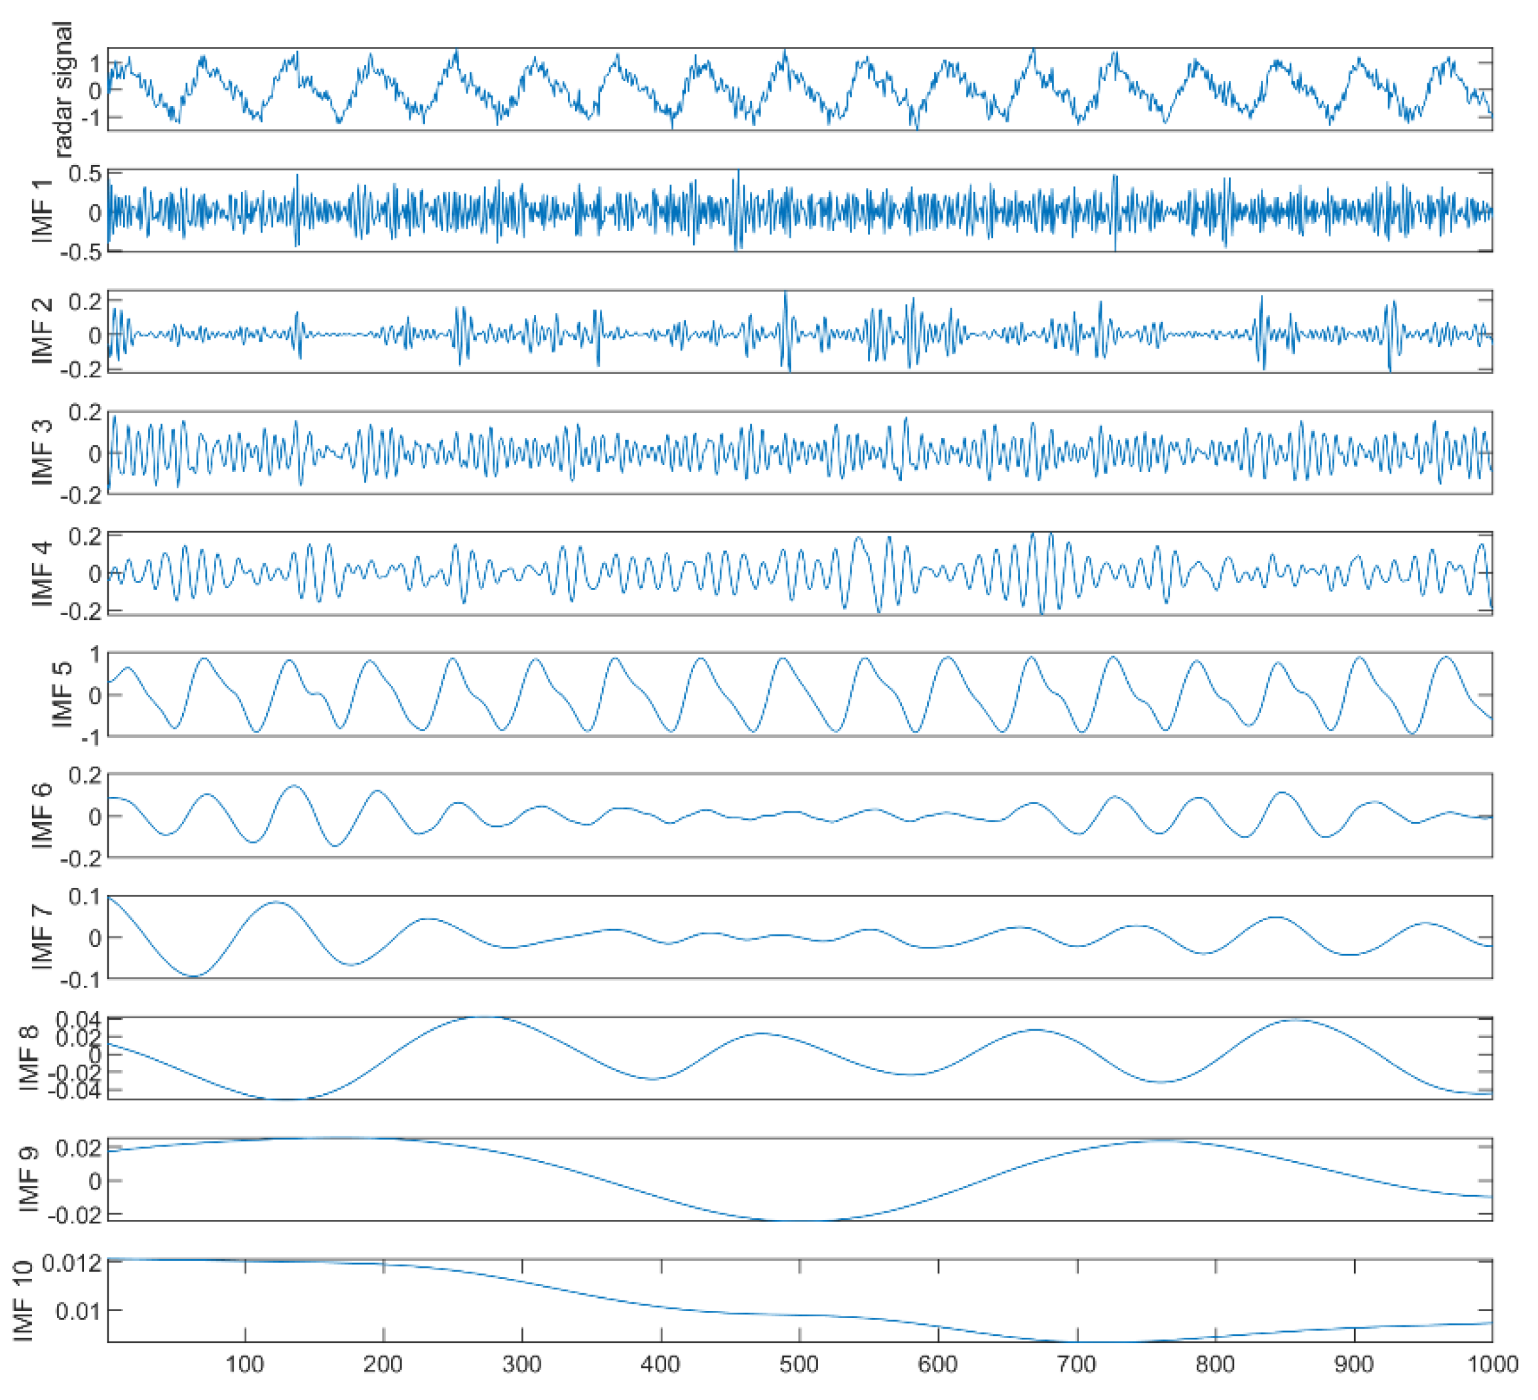The image size is (1538, 1400).
Task: Click the x-axis tick label 1000
Action: point(1493,1364)
